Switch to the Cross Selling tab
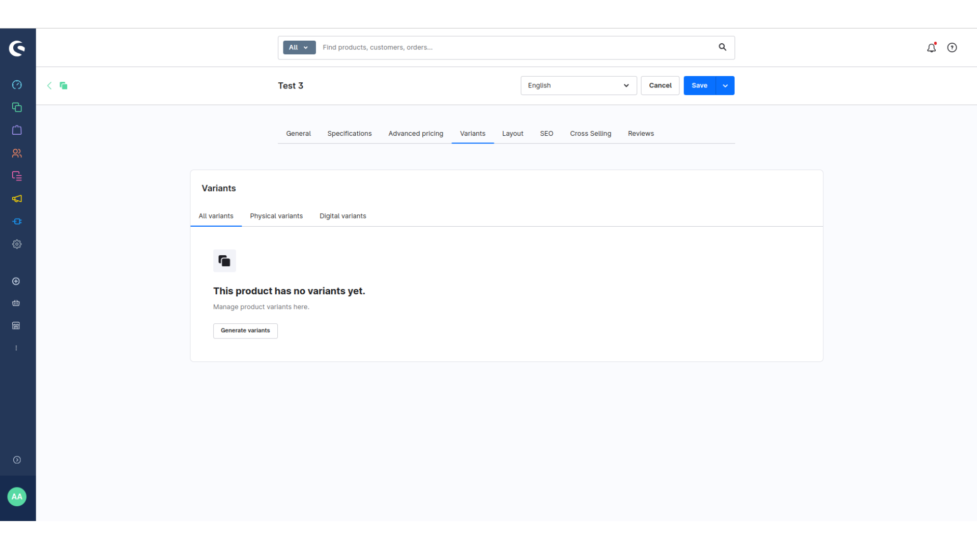This screenshot has width=977, height=549. coord(590,134)
